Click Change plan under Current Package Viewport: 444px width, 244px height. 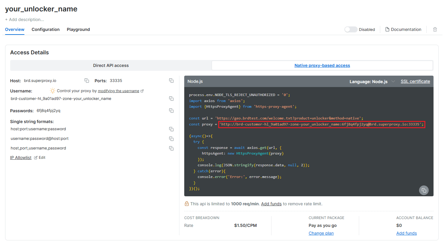[321, 233]
